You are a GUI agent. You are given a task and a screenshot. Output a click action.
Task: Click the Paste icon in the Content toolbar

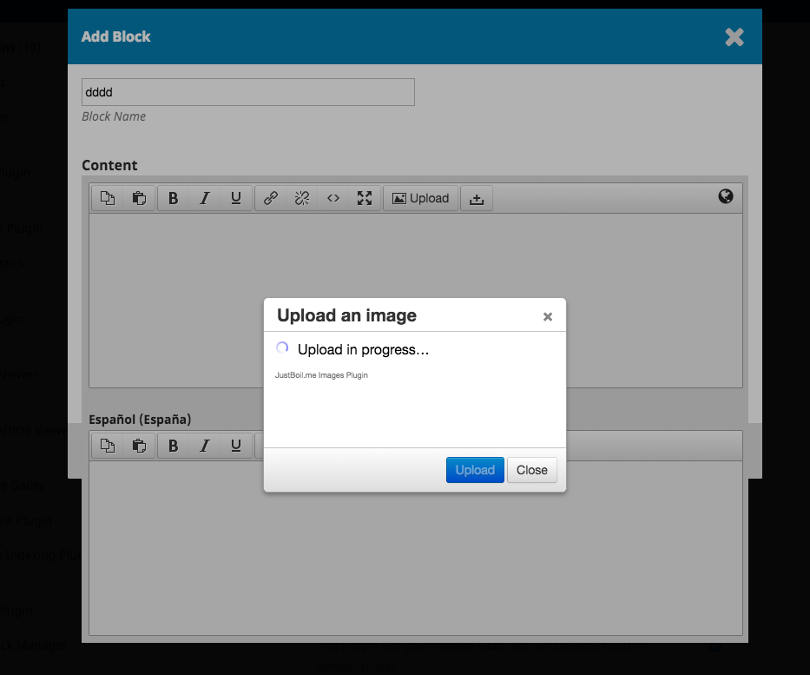click(140, 197)
